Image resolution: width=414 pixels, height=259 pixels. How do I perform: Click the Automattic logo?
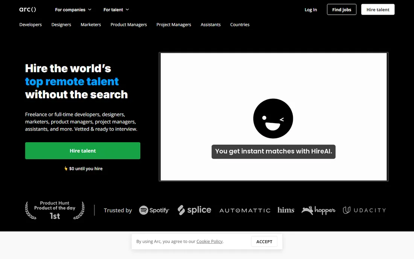[245, 210]
